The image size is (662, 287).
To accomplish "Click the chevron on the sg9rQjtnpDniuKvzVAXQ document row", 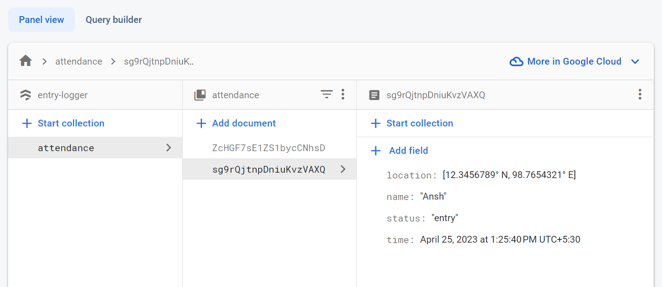I will 343,169.
